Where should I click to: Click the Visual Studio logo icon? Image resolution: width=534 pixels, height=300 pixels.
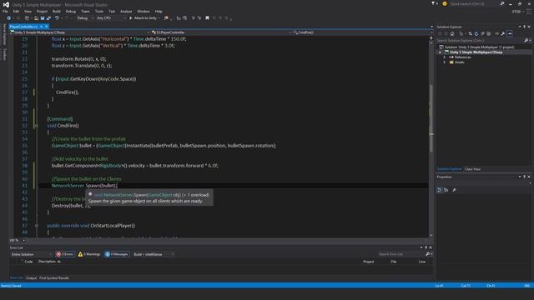(x=6, y=4)
